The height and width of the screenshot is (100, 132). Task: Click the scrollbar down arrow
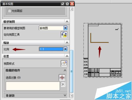(x=72, y=96)
